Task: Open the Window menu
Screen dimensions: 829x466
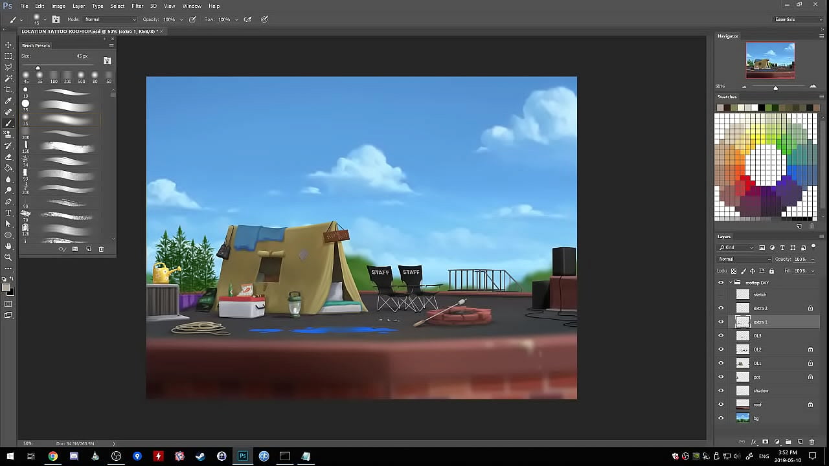Action: (192, 6)
